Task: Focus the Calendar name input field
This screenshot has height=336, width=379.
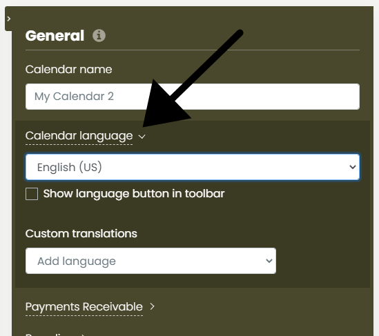Action: (x=193, y=97)
